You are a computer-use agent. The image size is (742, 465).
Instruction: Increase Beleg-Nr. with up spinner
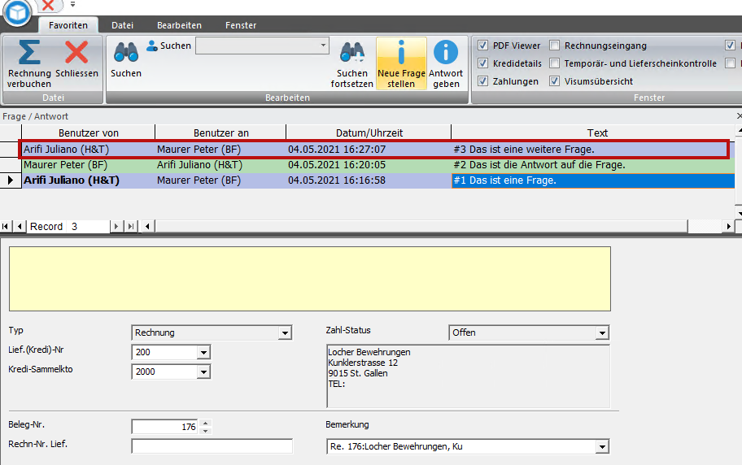pos(205,423)
